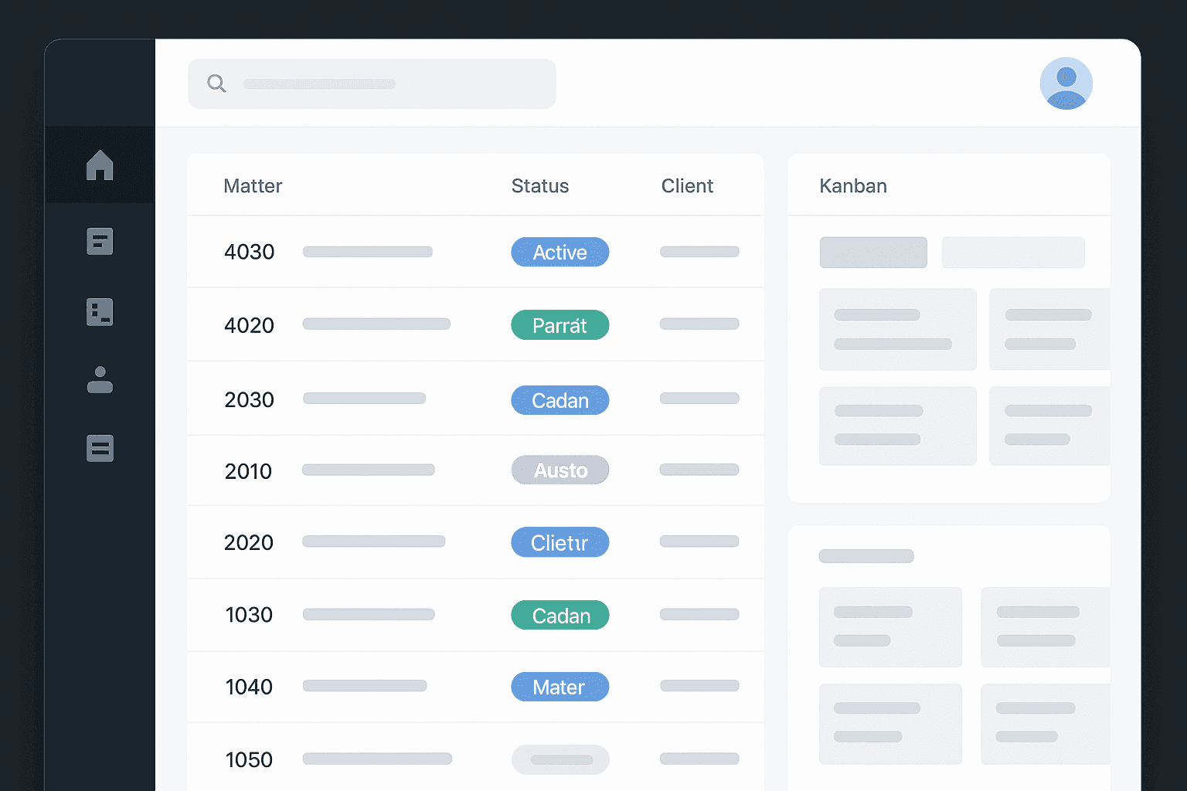The image size is (1187, 791).
Task: Click the Parrát badge on matter 4020
Action: 559,324
